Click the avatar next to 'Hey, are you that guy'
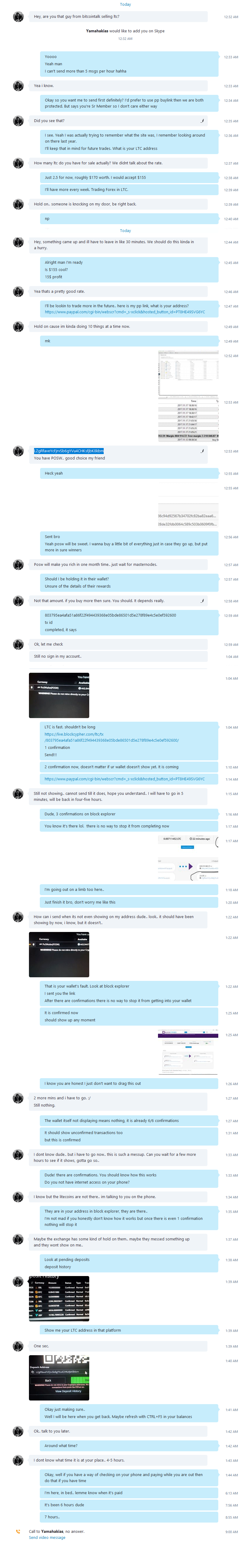 click(x=19, y=17)
